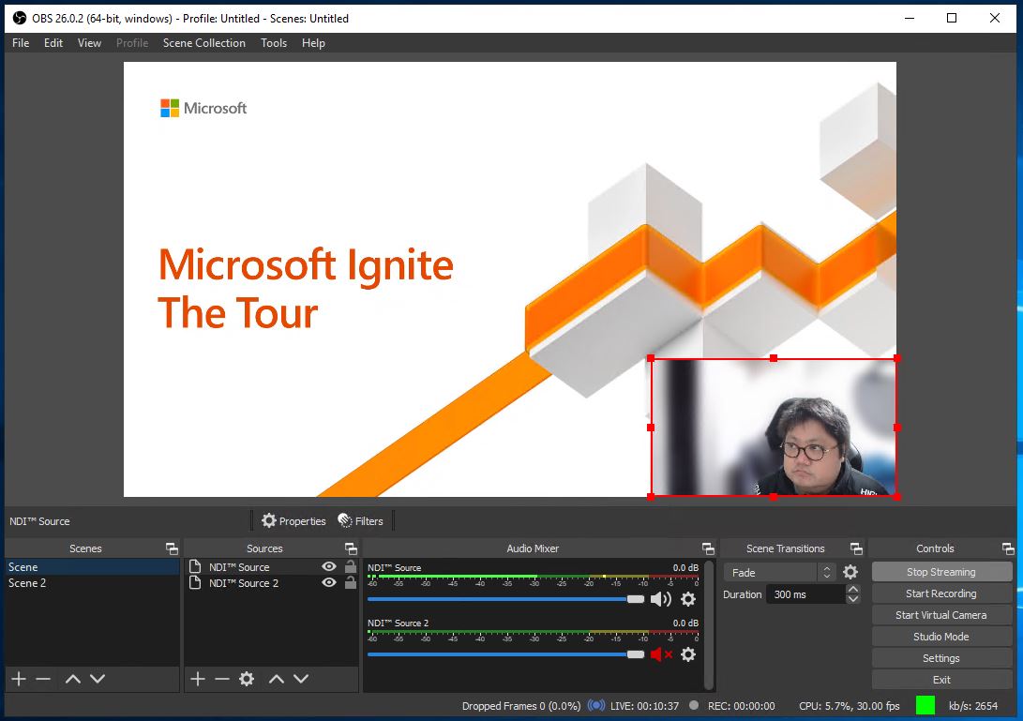Viewport: 1023px width, 721px height.
Task: Click Start Virtual Camera button
Action: pyautogui.click(x=941, y=615)
